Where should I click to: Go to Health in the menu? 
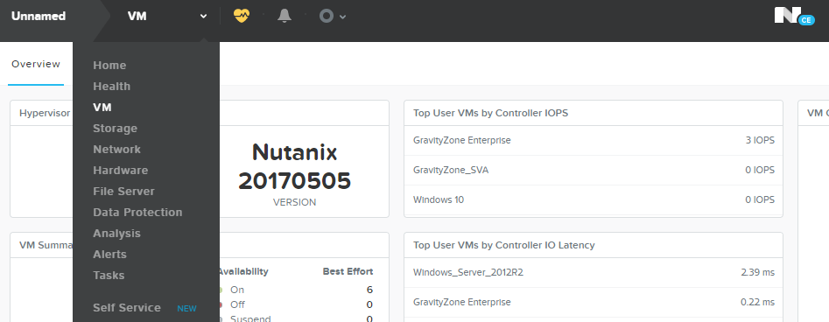point(111,86)
